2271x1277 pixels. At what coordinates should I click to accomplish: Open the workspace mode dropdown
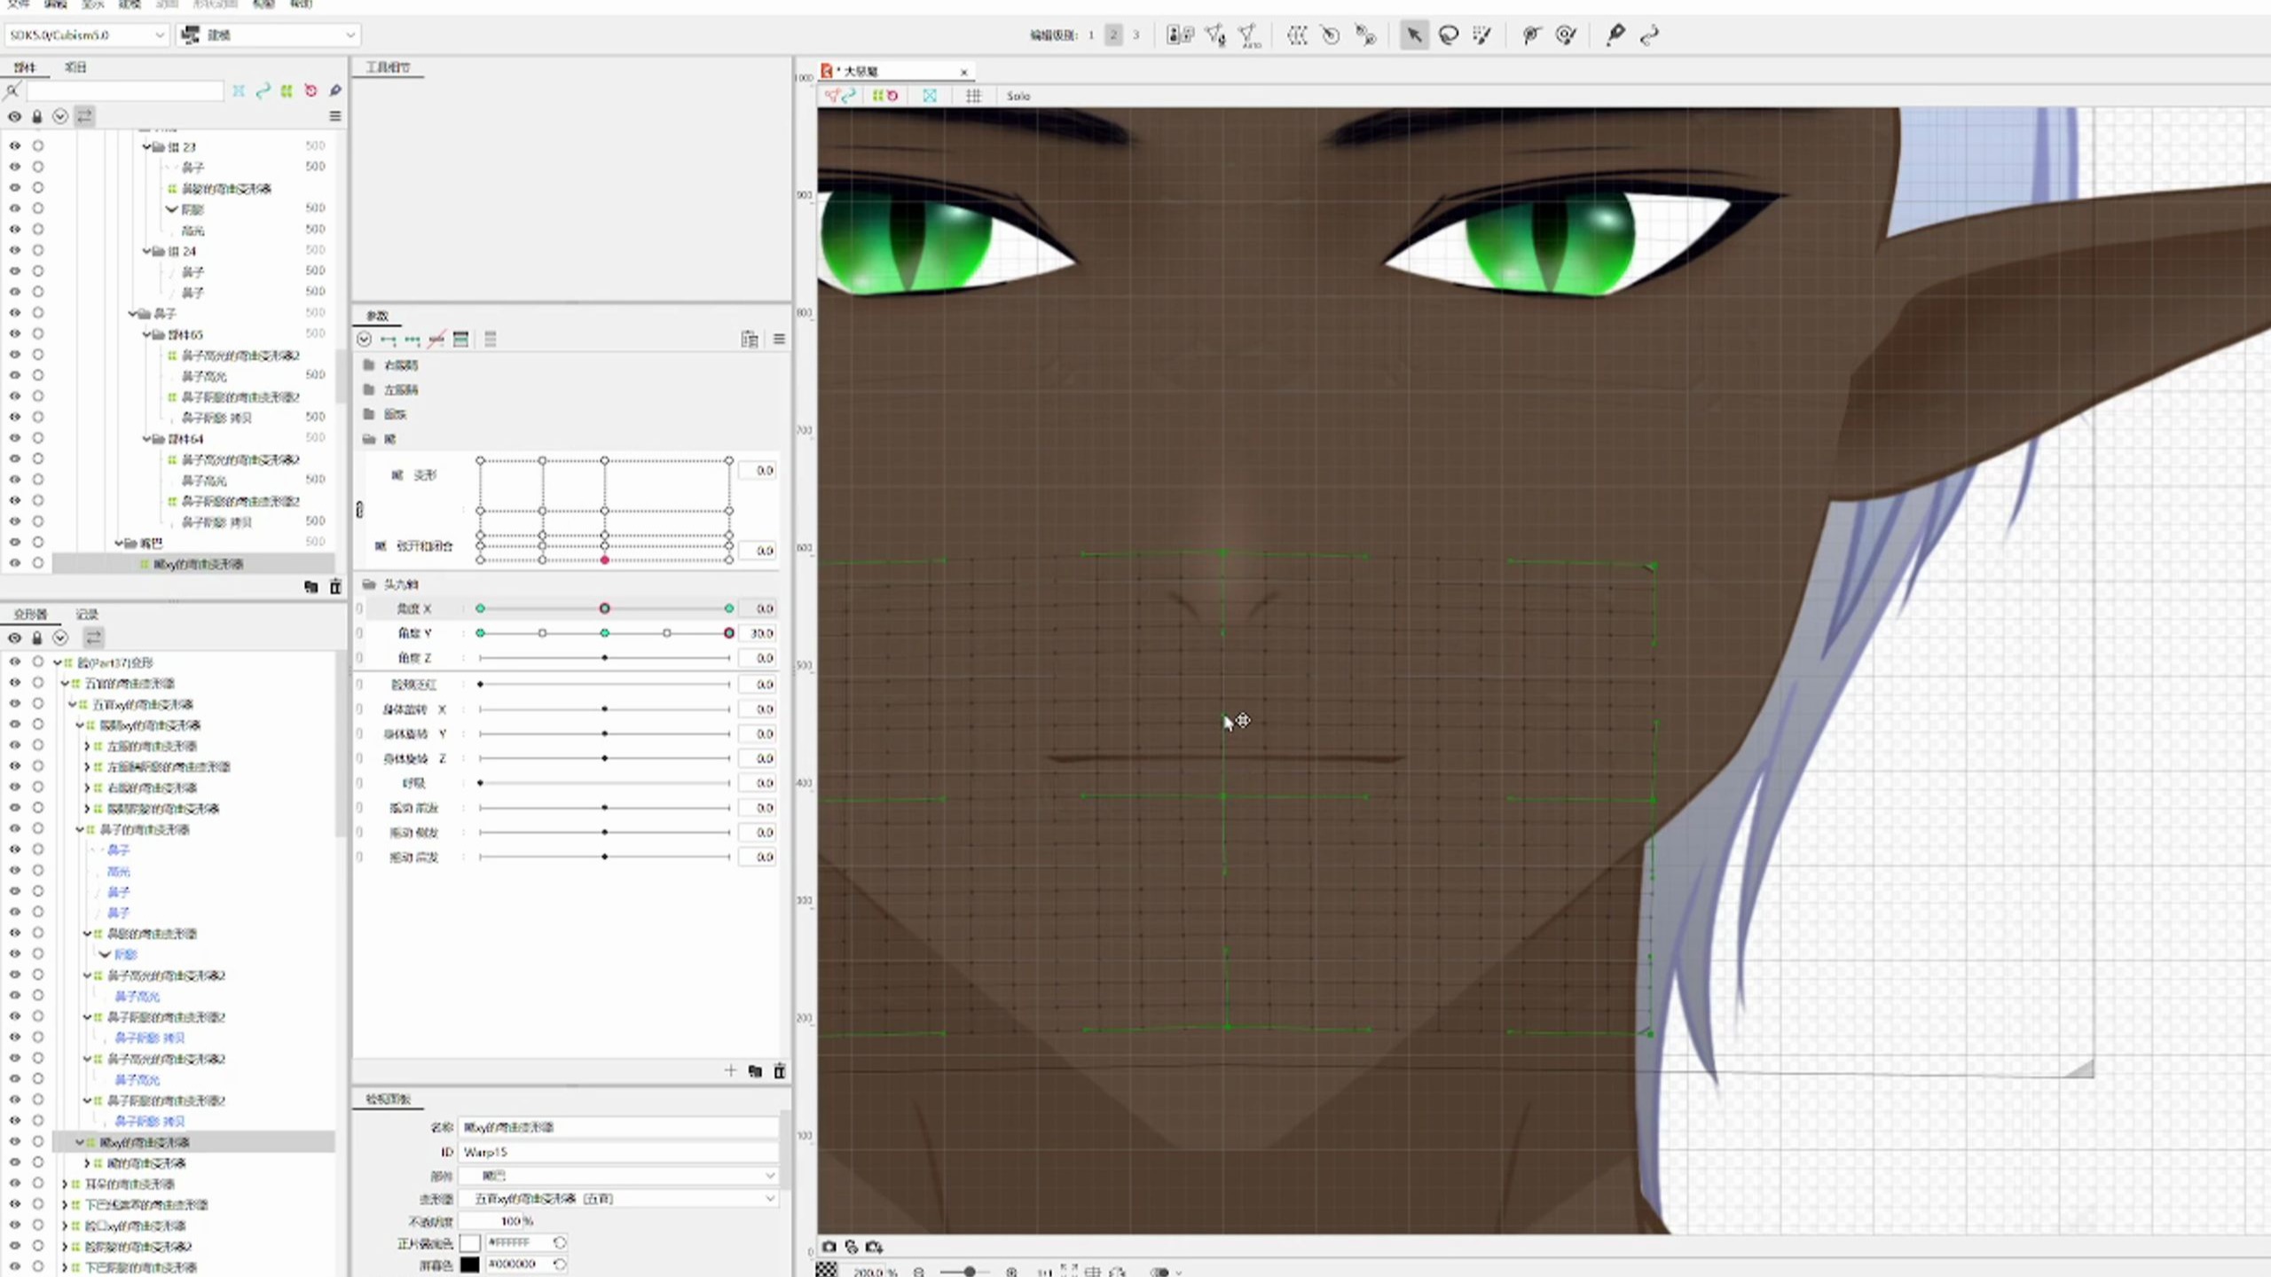(x=269, y=35)
